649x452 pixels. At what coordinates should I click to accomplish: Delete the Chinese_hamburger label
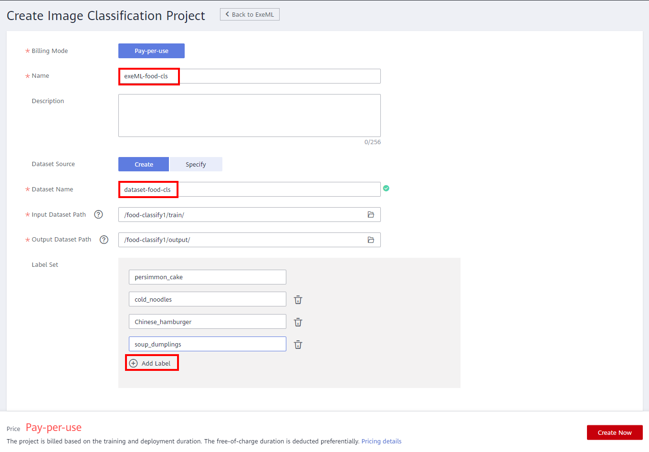click(x=298, y=322)
